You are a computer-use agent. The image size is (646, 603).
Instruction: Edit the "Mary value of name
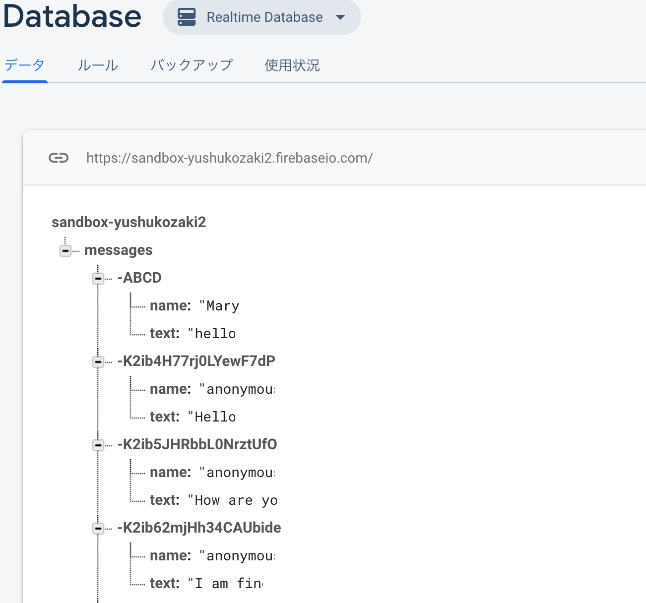(x=219, y=306)
